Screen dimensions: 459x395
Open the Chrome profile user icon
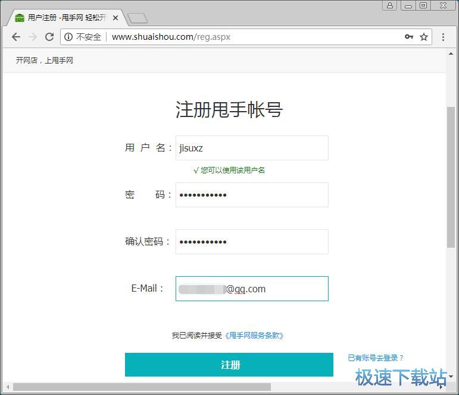click(x=389, y=5)
